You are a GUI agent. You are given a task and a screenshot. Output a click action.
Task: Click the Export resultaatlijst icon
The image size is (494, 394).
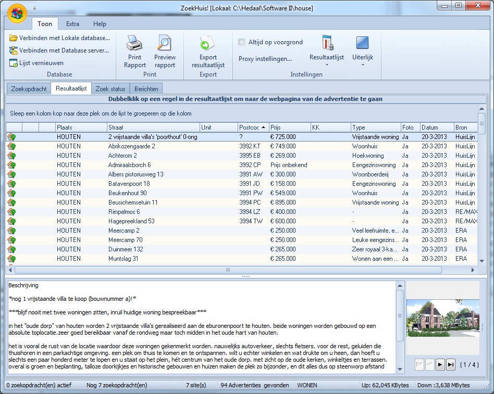[208, 43]
